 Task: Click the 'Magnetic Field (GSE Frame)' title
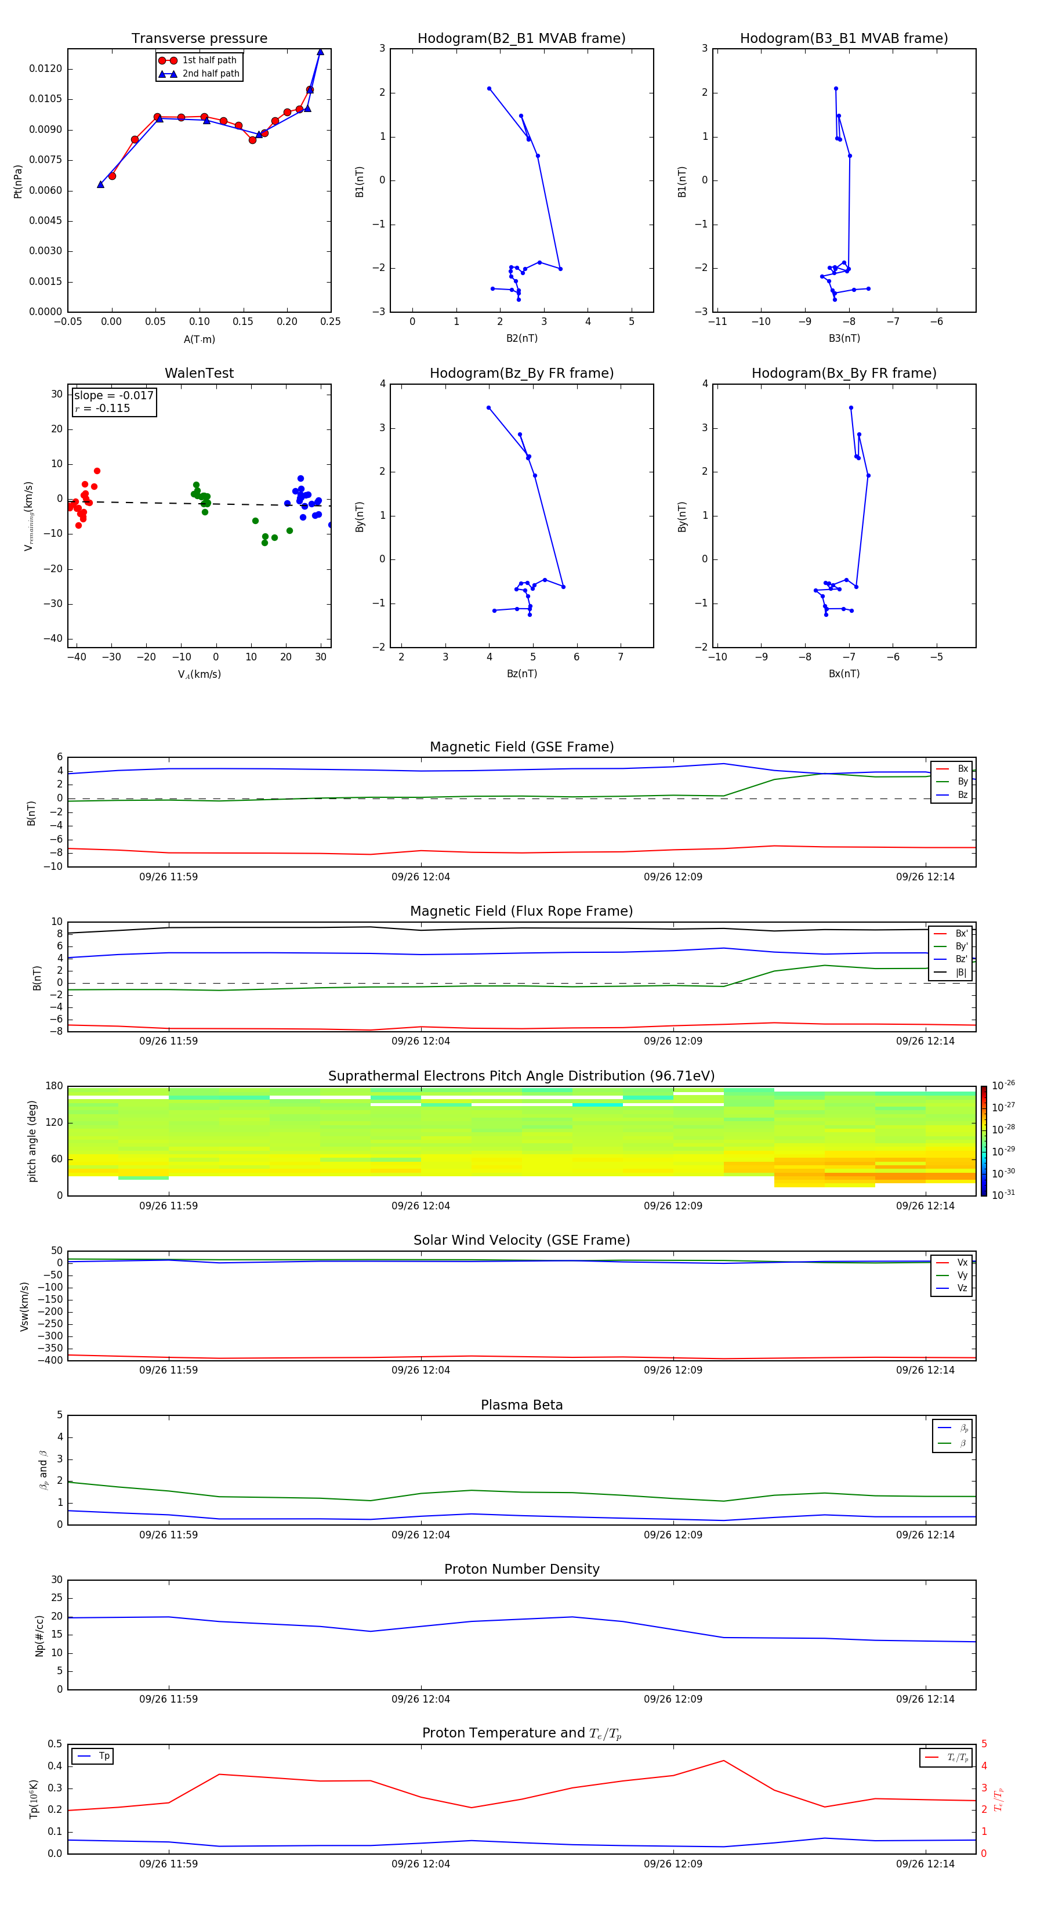click(x=521, y=747)
